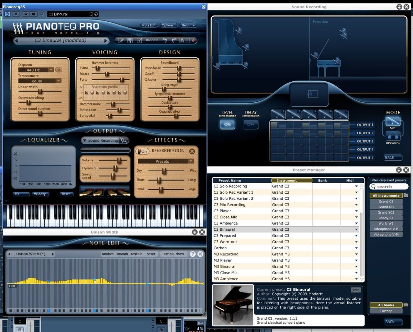The width and height of the screenshot is (413, 332).
Task: Switch the Reverberation On toggle
Action: 142,151
